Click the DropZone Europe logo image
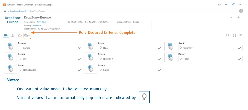The width and height of the screenshot is (248, 110). click(13, 20)
